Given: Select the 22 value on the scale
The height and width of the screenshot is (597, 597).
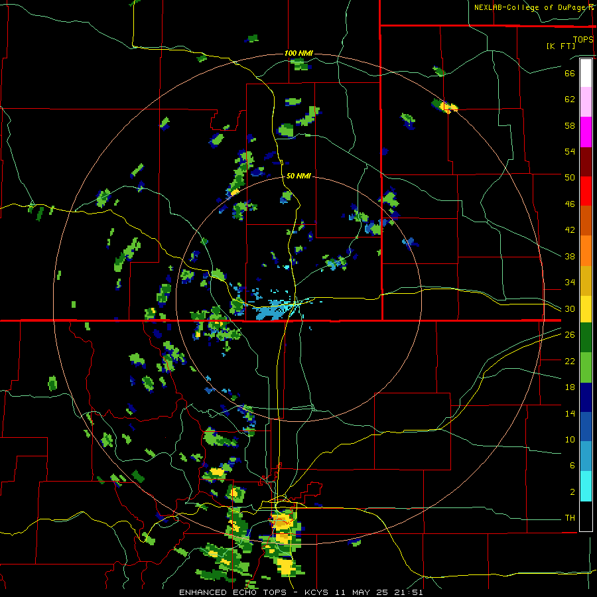Looking at the screenshot, I should [570, 361].
